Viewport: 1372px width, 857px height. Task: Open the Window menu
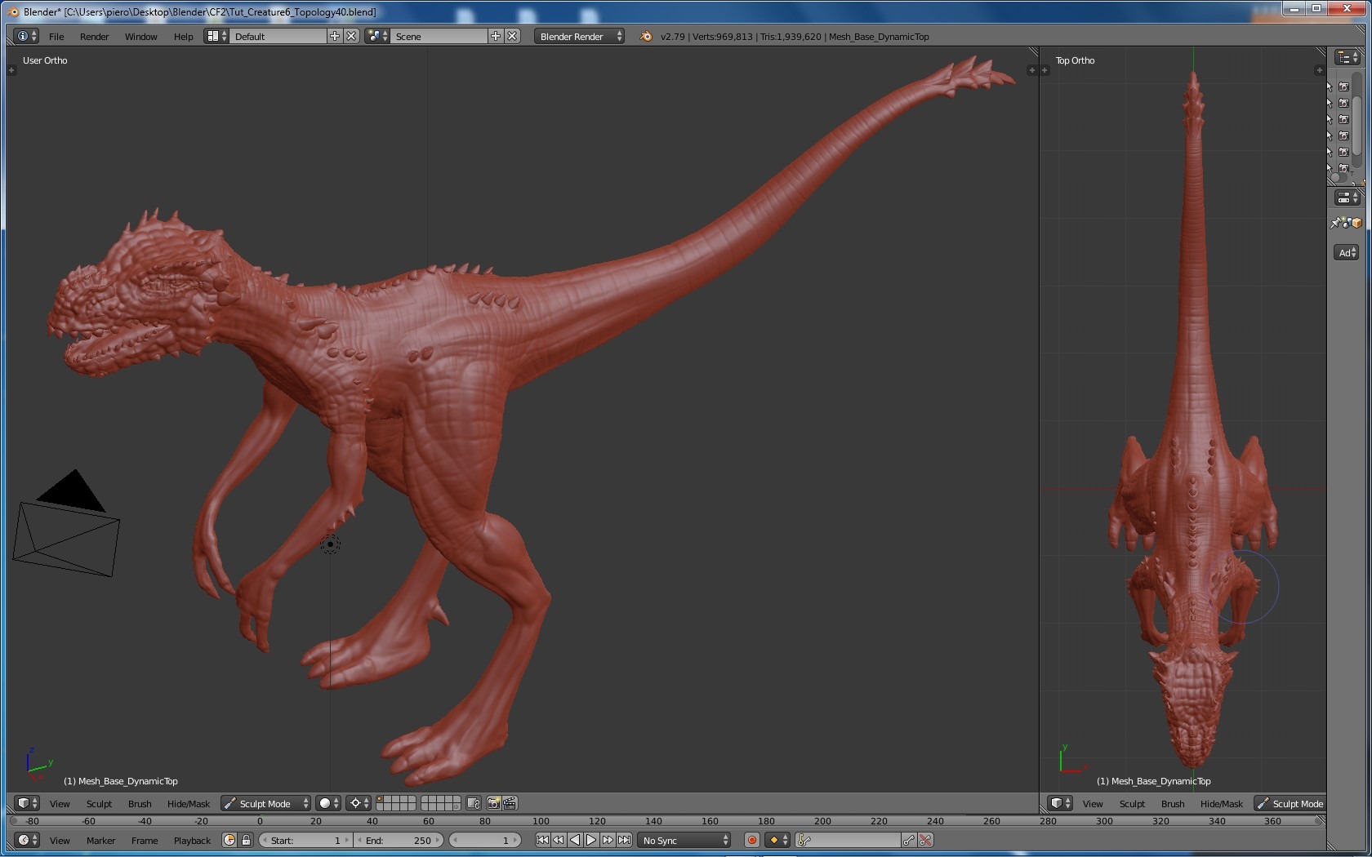(140, 37)
